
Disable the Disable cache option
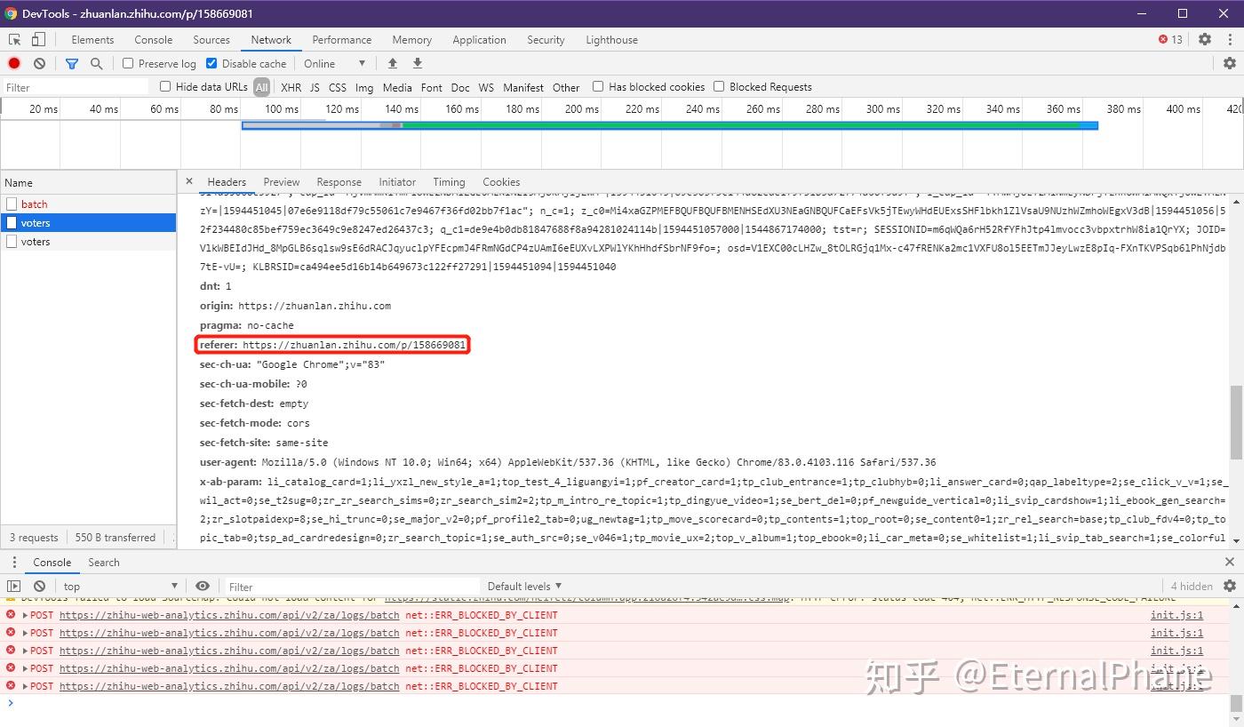coord(211,63)
